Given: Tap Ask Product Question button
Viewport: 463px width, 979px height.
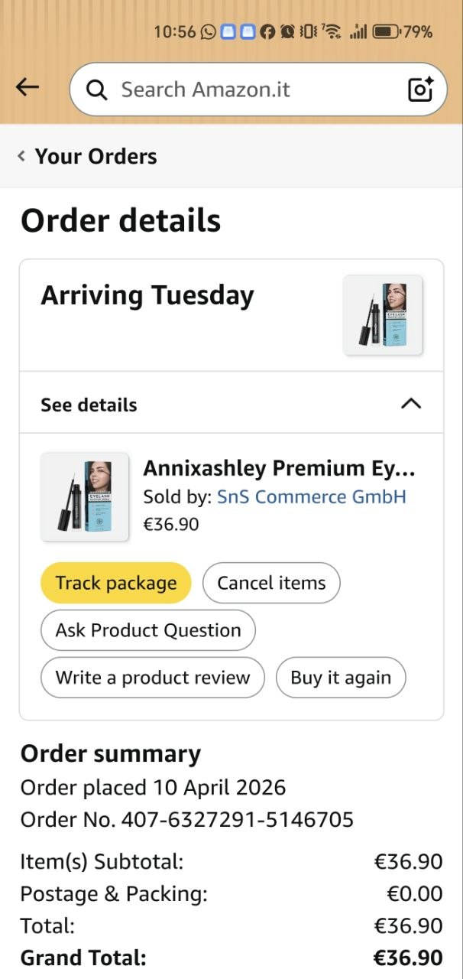Looking at the screenshot, I should (147, 630).
